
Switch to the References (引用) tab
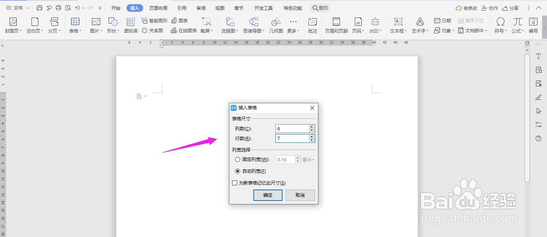pyautogui.click(x=182, y=8)
